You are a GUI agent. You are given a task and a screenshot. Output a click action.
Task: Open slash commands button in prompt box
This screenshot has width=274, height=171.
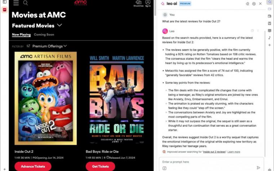(x=164, y=168)
